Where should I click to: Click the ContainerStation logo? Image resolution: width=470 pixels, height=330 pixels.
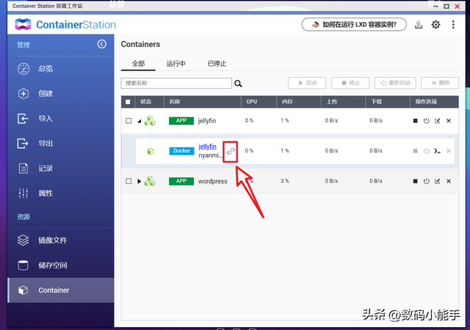click(x=65, y=24)
